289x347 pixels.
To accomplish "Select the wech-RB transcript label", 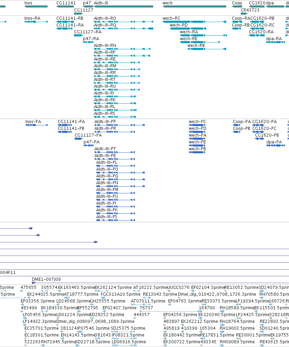I will click(196, 45).
